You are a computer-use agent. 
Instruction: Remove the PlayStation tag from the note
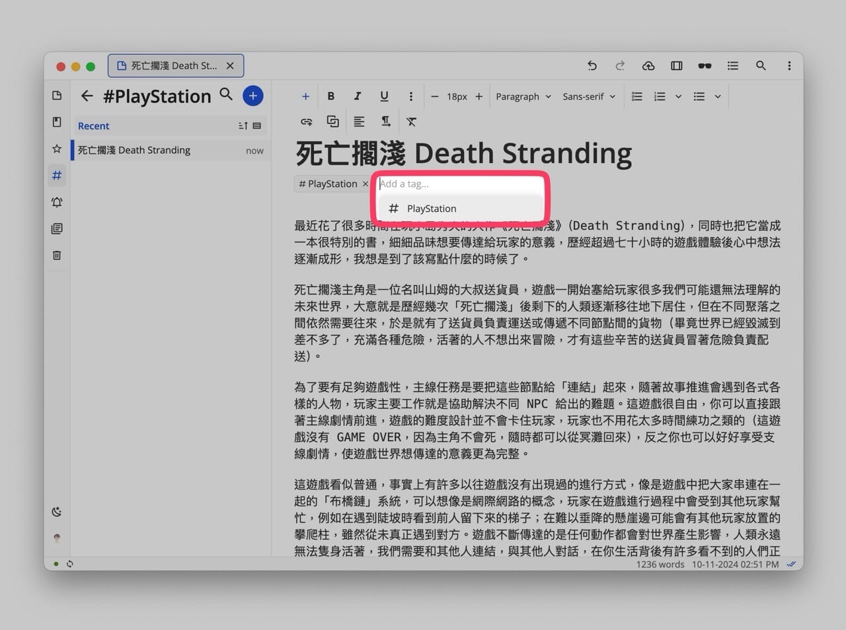(x=365, y=184)
